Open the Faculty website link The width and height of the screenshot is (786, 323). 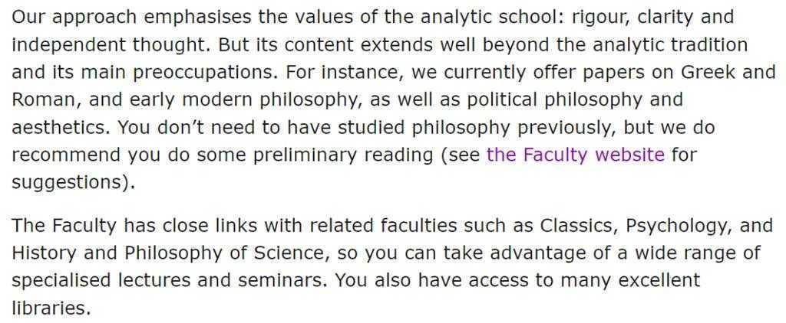(x=575, y=155)
